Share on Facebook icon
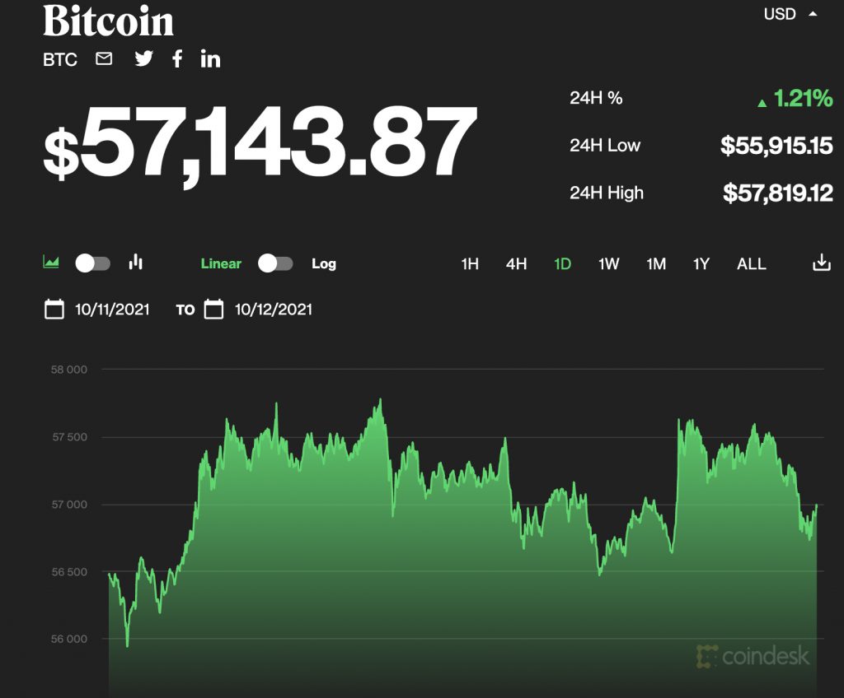 (x=177, y=59)
